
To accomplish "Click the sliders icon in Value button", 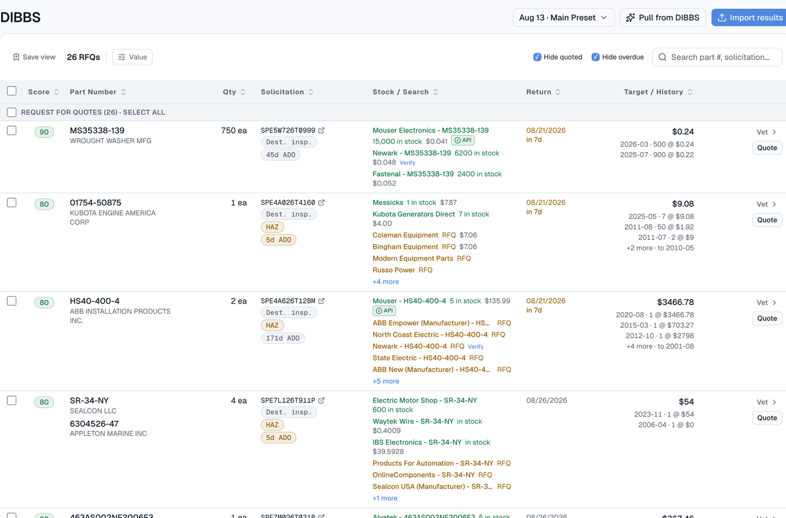I will [x=122, y=57].
